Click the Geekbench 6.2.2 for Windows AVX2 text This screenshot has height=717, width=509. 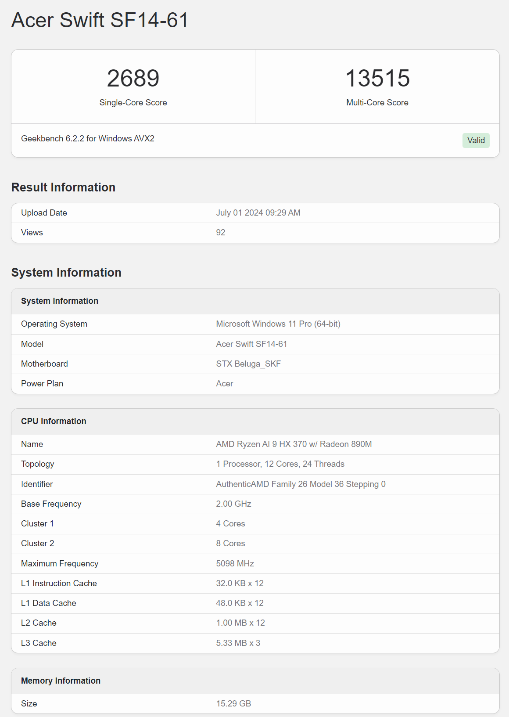[88, 139]
